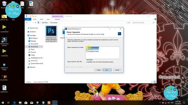This screenshot has width=188, height=105.
Task: Open volume control in system tray
Action: (168, 103)
